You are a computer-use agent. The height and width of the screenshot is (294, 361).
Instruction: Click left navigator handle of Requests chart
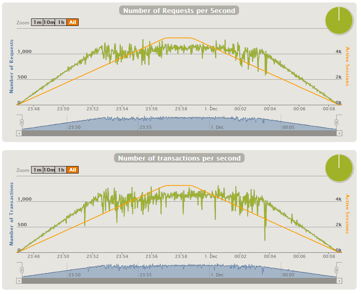tap(22, 122)
